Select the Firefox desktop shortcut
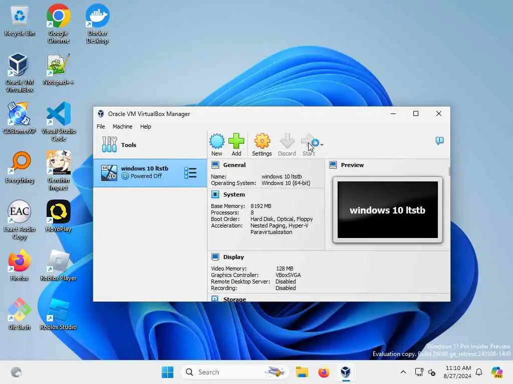Image resolution: width=513 pixels, height=384 pixels. 20,265
